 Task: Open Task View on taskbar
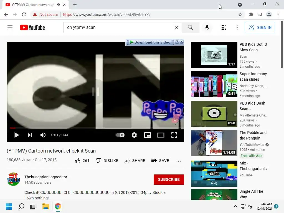(x=33, y=206)
